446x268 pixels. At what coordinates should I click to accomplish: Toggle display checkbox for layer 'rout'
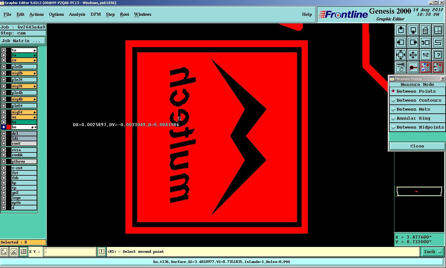click(4, 143)
